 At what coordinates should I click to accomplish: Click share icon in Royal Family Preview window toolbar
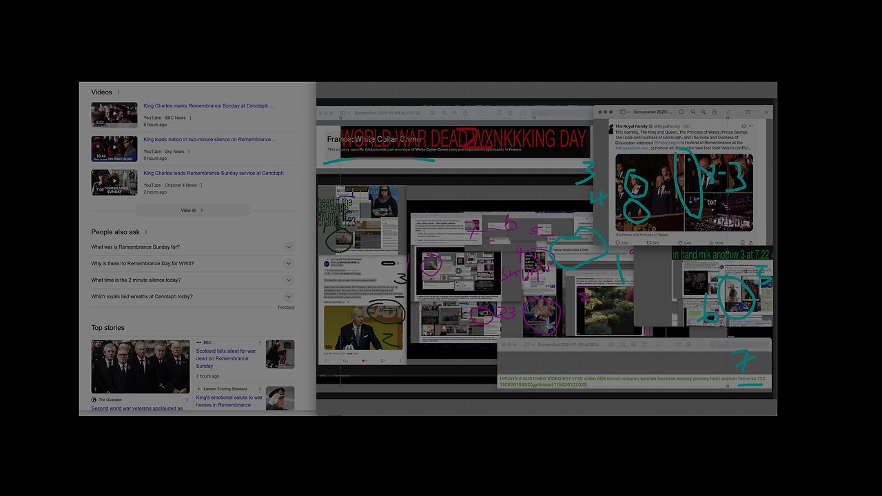pos(714,112)
